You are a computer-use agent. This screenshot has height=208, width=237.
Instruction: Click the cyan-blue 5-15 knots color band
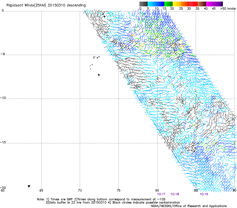point(156,4)
